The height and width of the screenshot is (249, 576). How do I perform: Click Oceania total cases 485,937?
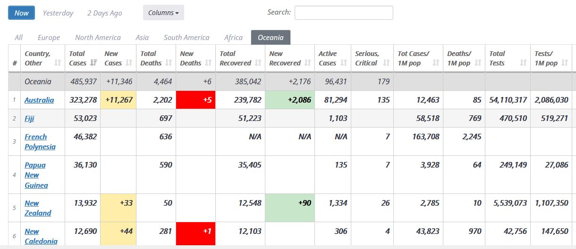[84, 81]
